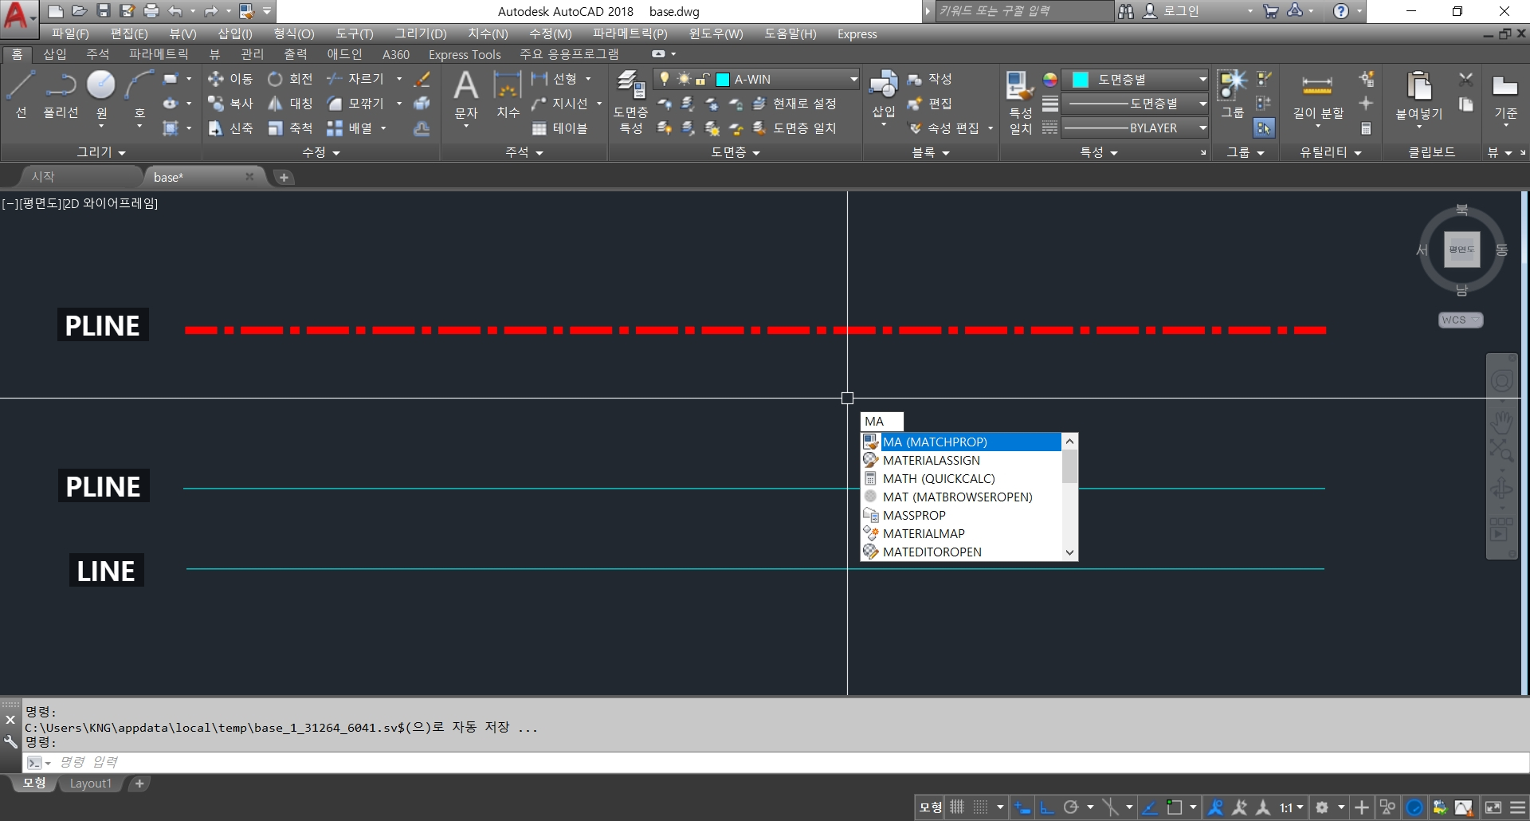Open the quick calculator in 유틸리티 panel
The width and height of the screenshot is (1530, 821).
(1366, 128)
